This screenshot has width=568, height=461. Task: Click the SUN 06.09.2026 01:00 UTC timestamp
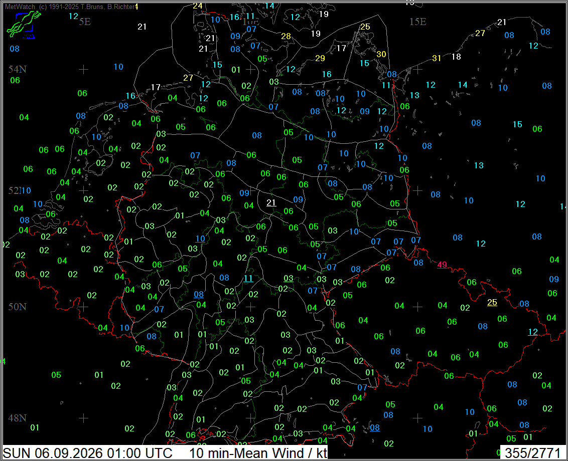pos(87,453)
